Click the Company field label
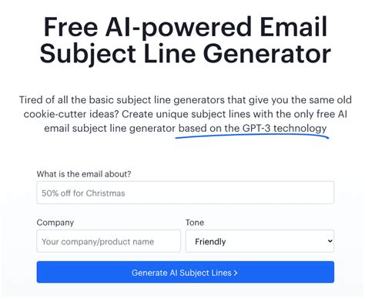Image resolution: width=365 pixels, height=299 pixels. [x=55, y=223]
